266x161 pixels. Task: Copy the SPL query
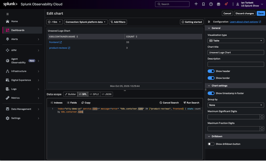click(86, 103)
